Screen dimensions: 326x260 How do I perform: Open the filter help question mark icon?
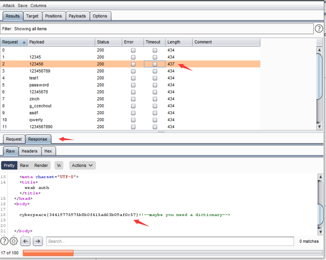[319, 29]
